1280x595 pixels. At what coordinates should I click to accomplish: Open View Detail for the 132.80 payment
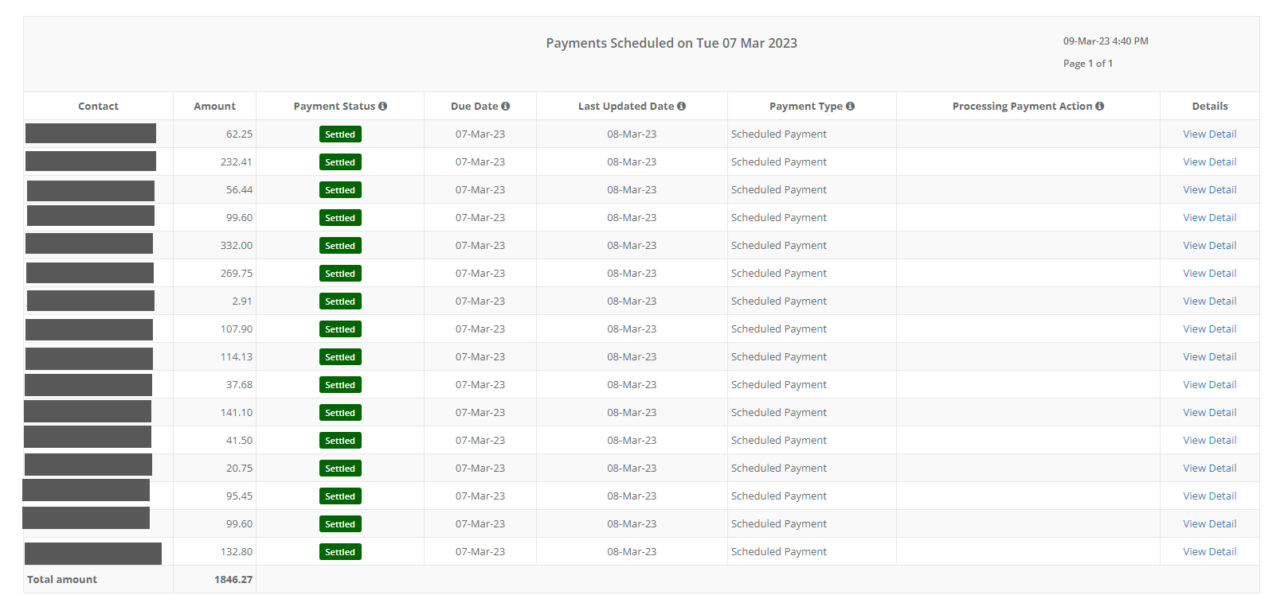(1210, 551)
